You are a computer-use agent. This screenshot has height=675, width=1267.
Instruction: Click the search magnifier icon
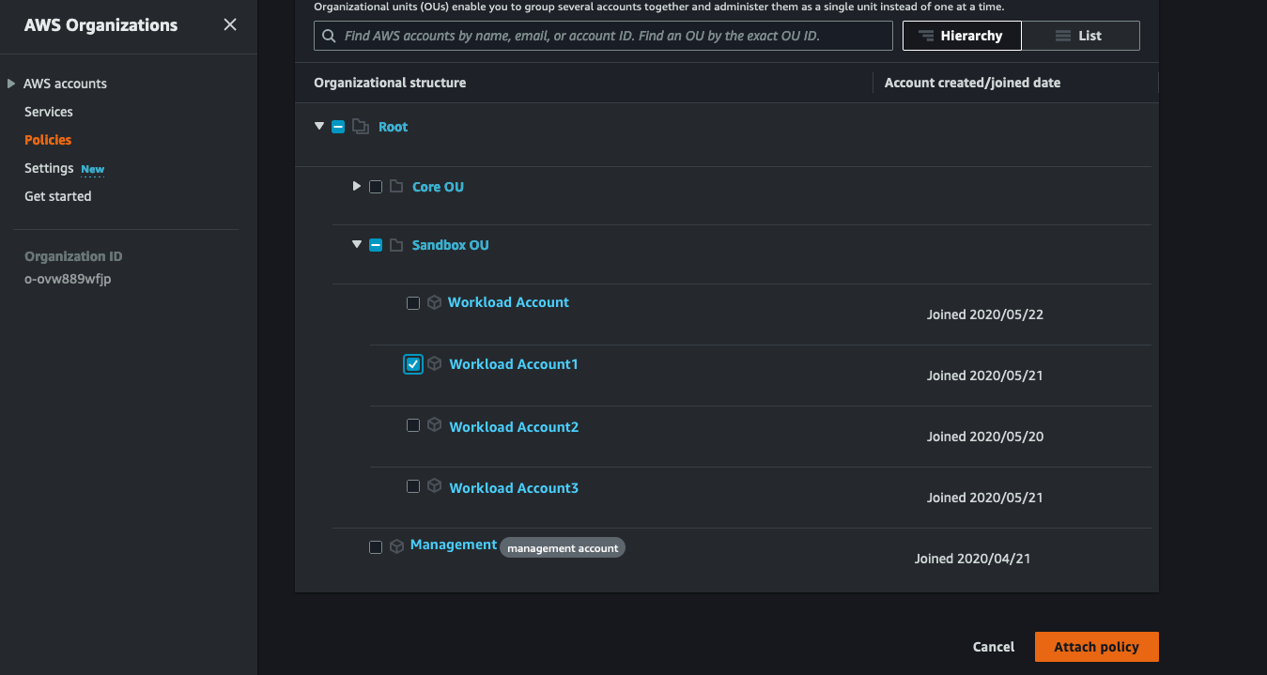point(329,35)
